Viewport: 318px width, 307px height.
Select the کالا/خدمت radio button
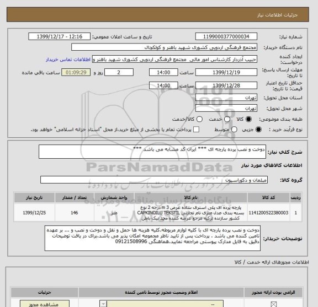[x=199, y=119]
